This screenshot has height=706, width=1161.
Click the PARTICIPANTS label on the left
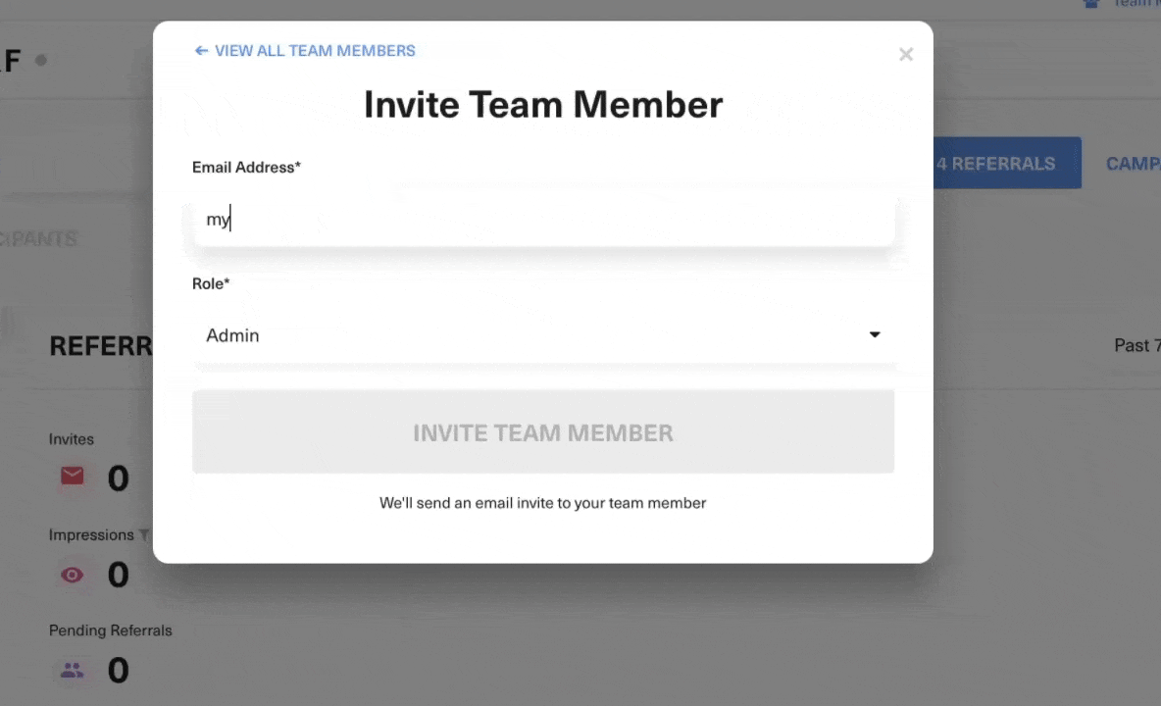point(39,238)
